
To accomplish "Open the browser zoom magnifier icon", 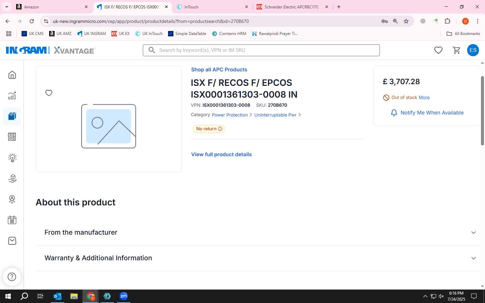I will click(395, 21).
